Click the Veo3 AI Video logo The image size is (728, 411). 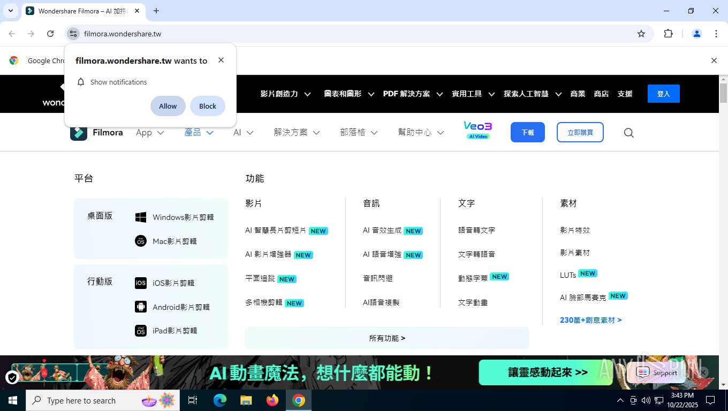477,130
